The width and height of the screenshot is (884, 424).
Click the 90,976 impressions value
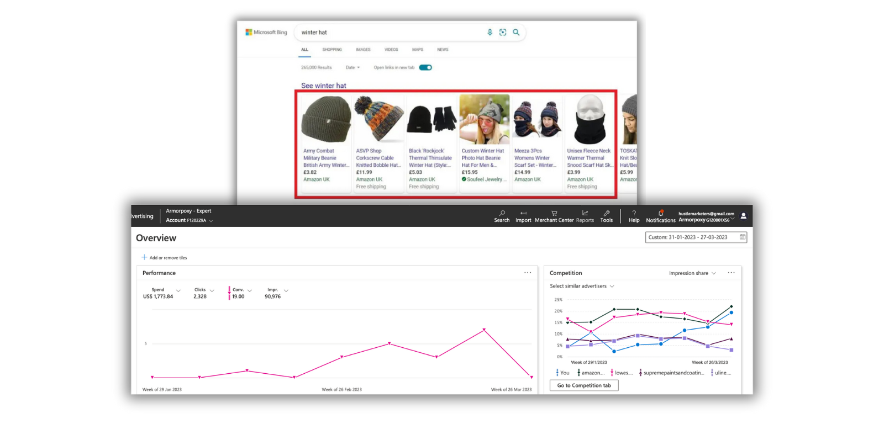[x=272, y=296]
